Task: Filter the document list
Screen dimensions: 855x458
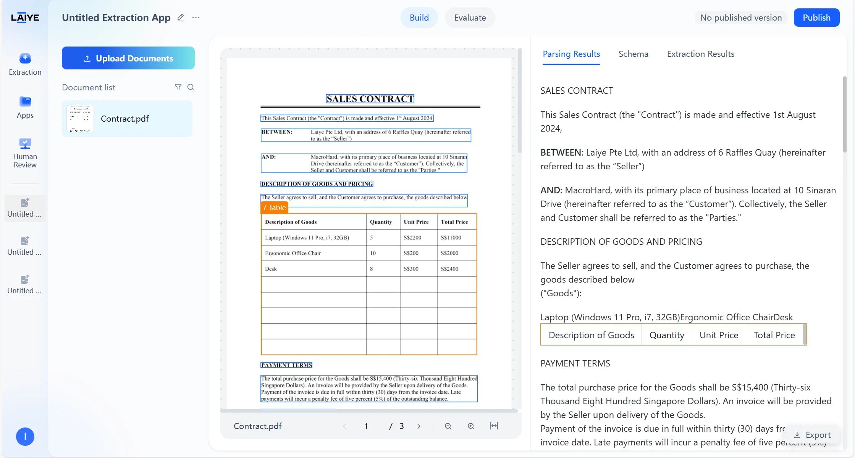Action: [x=178, y=87]
